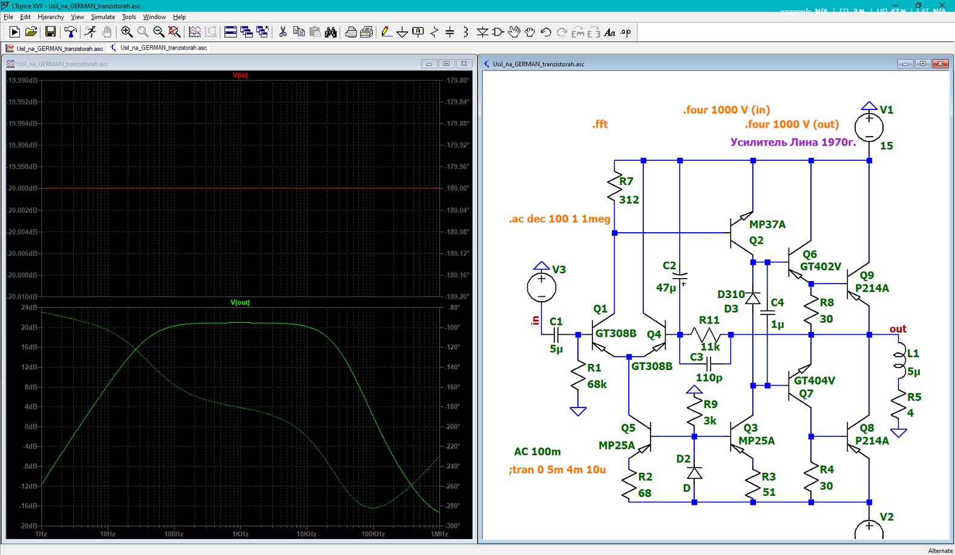Open the Tools menu
The image size is (955, 555).
(129, 17)
